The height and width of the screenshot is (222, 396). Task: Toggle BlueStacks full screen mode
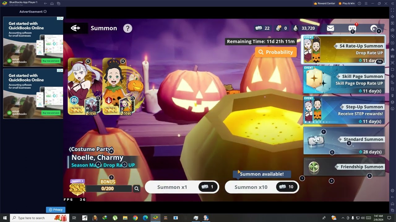393,10
